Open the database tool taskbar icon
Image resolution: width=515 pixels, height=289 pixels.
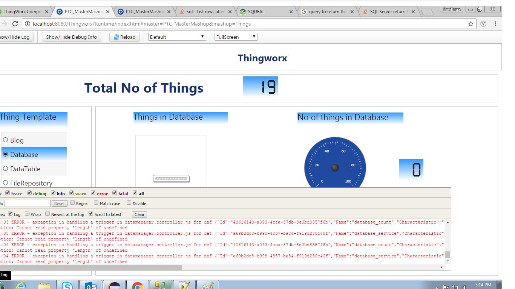161,285
